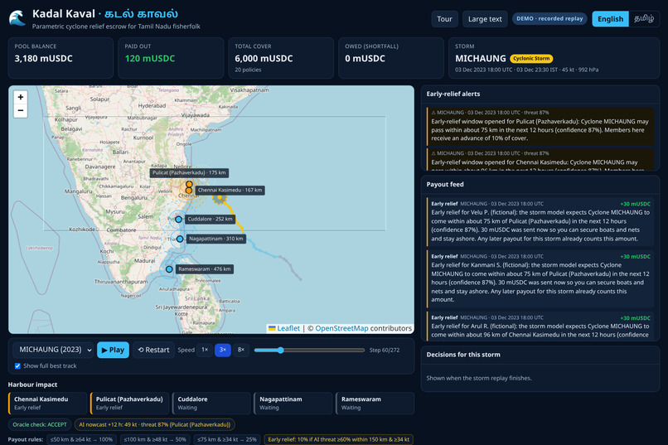Viewport: 668px width, 445px height.
Task: Click the Kadal Kaval wave logo
Action: [17, 18]
